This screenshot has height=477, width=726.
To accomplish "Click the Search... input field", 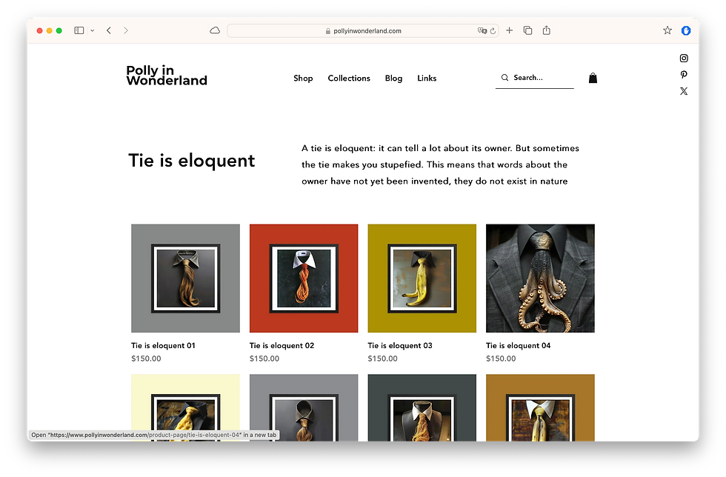I will click(x=535, y=78).
